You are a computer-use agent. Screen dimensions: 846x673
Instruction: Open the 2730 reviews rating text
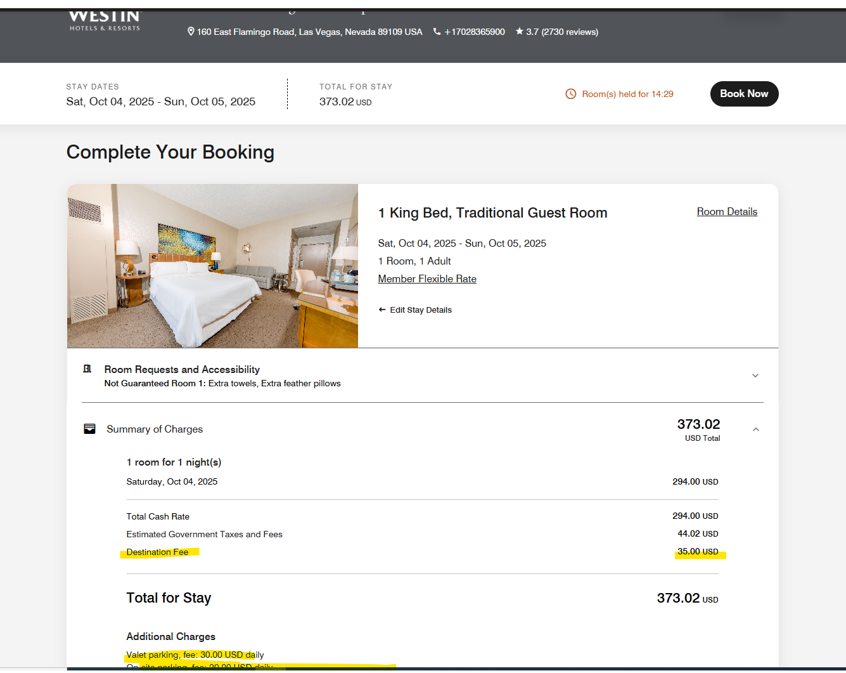pos(562,32)
